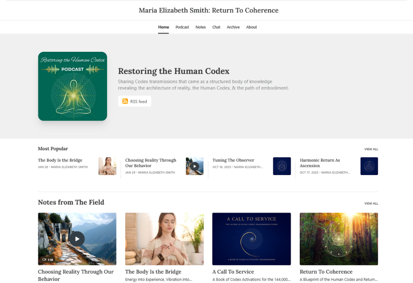Open the Archive section from the navigation
The image size is (413, 283).
click(x=233, y=27)
